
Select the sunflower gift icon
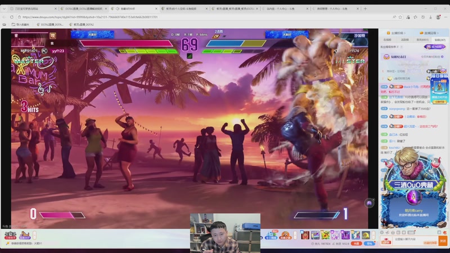(x=326, y=235)
